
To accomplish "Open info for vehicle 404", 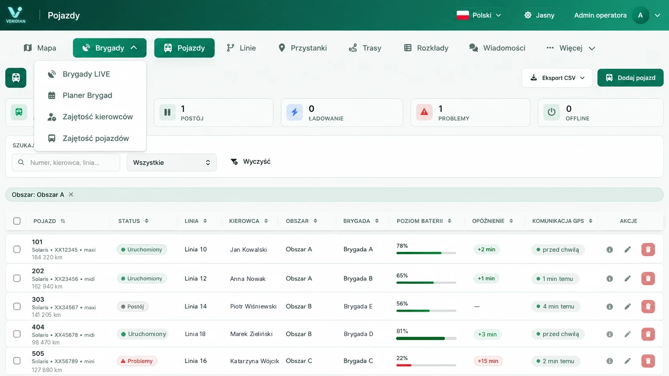I will (609, 334).
